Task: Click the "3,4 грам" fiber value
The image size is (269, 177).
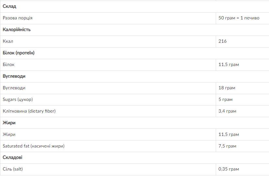Action: pos(227,111)
